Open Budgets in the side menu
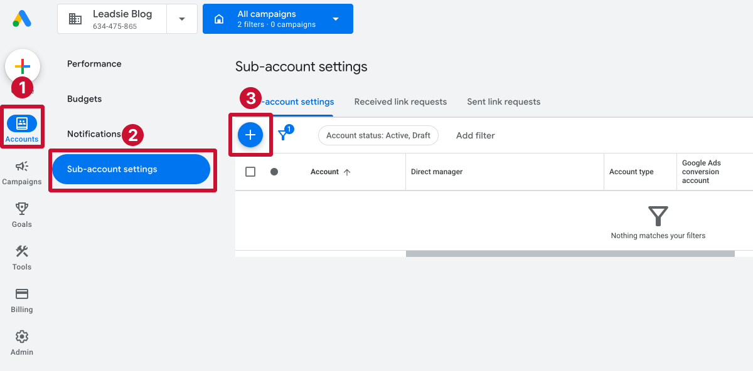Viewport: 753px width, 371px height. 84,99
